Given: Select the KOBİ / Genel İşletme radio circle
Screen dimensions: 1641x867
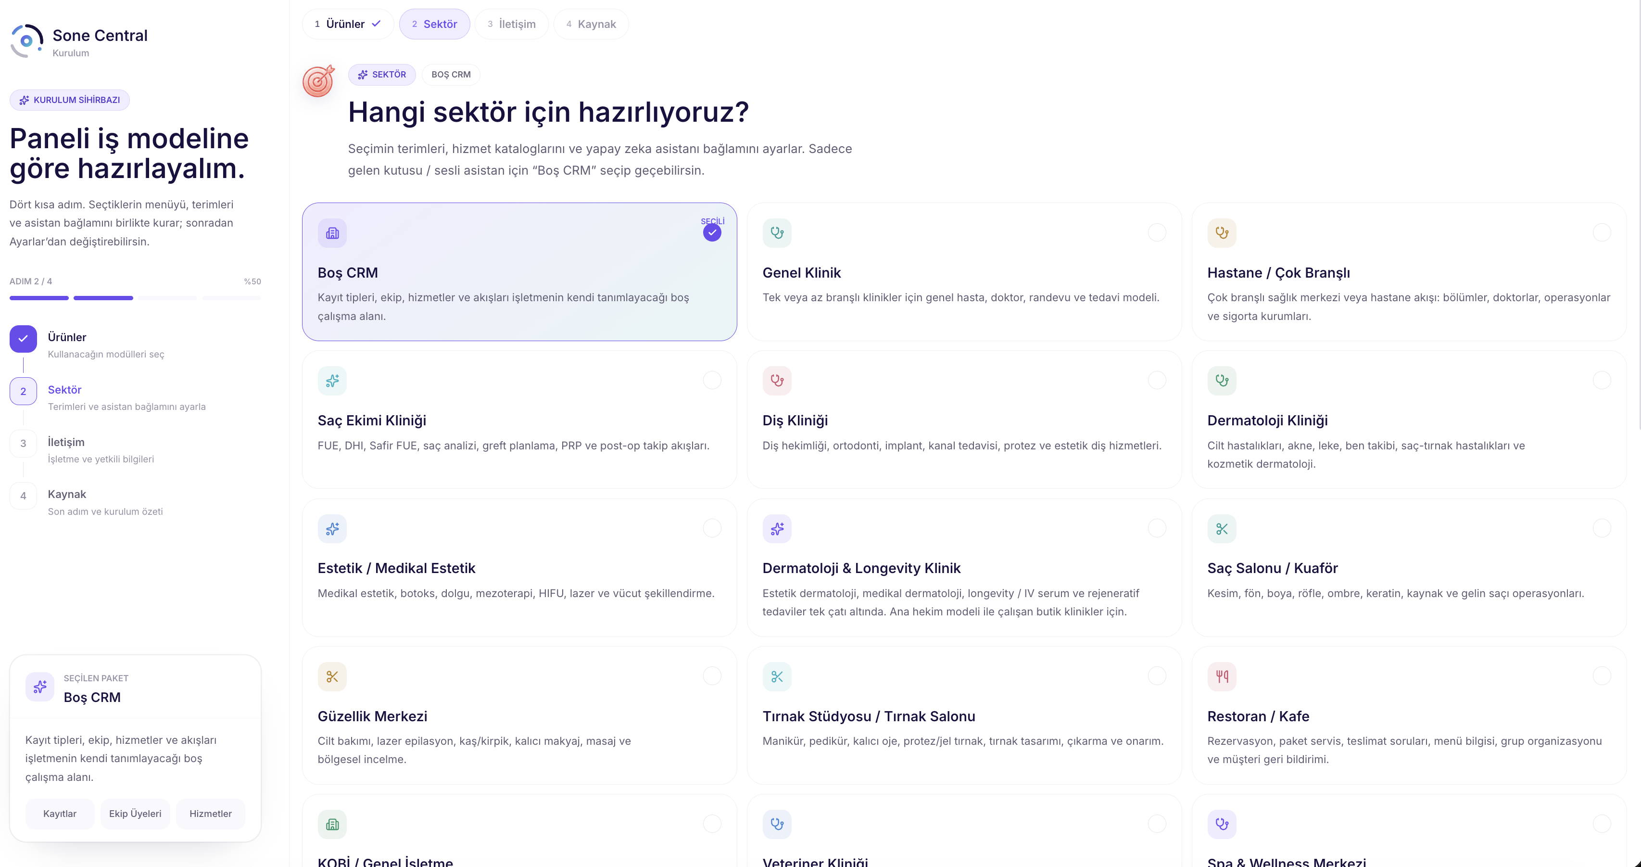Looking at the screenshot, I should click(x=712, y=824).
